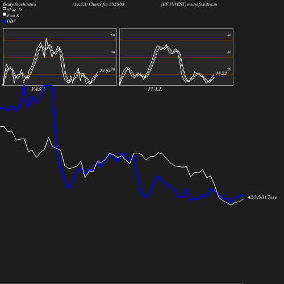Viewport: 284px width, 284px height.
Task: Click the Slow D legend swatch
Action: (5, 9)
